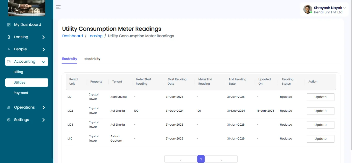This screenshot has width=352, height=163.
Task: Follow the Dashboard breadcrumb link
Action: point(73,36)
